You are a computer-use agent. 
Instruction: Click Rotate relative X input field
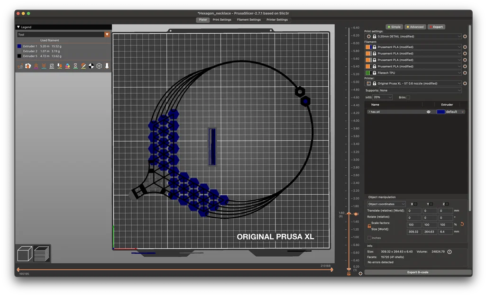pos(414,218)
